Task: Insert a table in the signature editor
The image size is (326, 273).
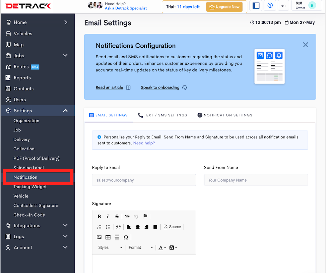Action: (x=108, y=237)
